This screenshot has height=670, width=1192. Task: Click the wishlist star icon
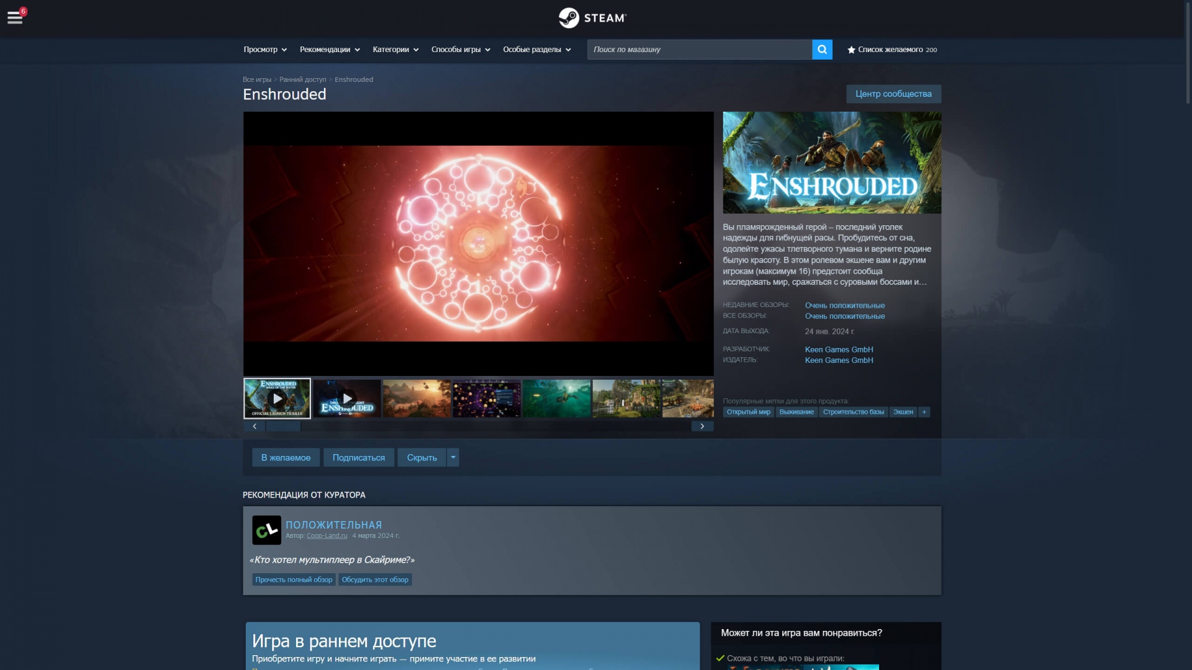point(851,50)
